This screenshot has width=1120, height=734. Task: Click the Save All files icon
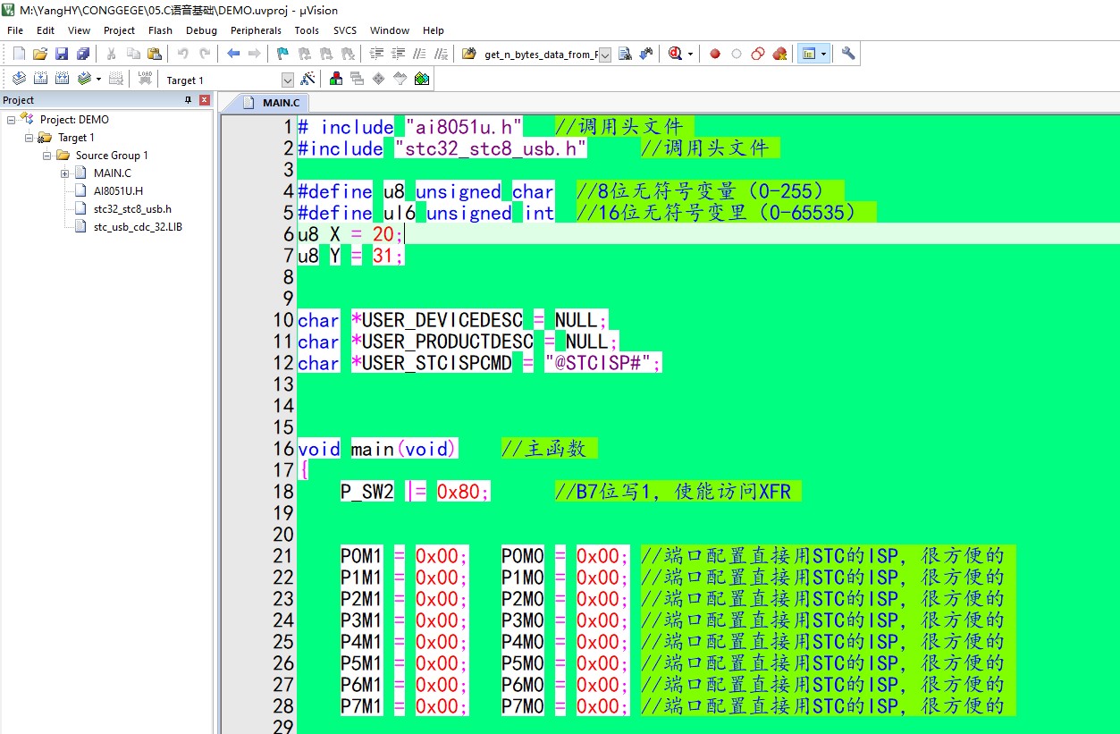83,54
